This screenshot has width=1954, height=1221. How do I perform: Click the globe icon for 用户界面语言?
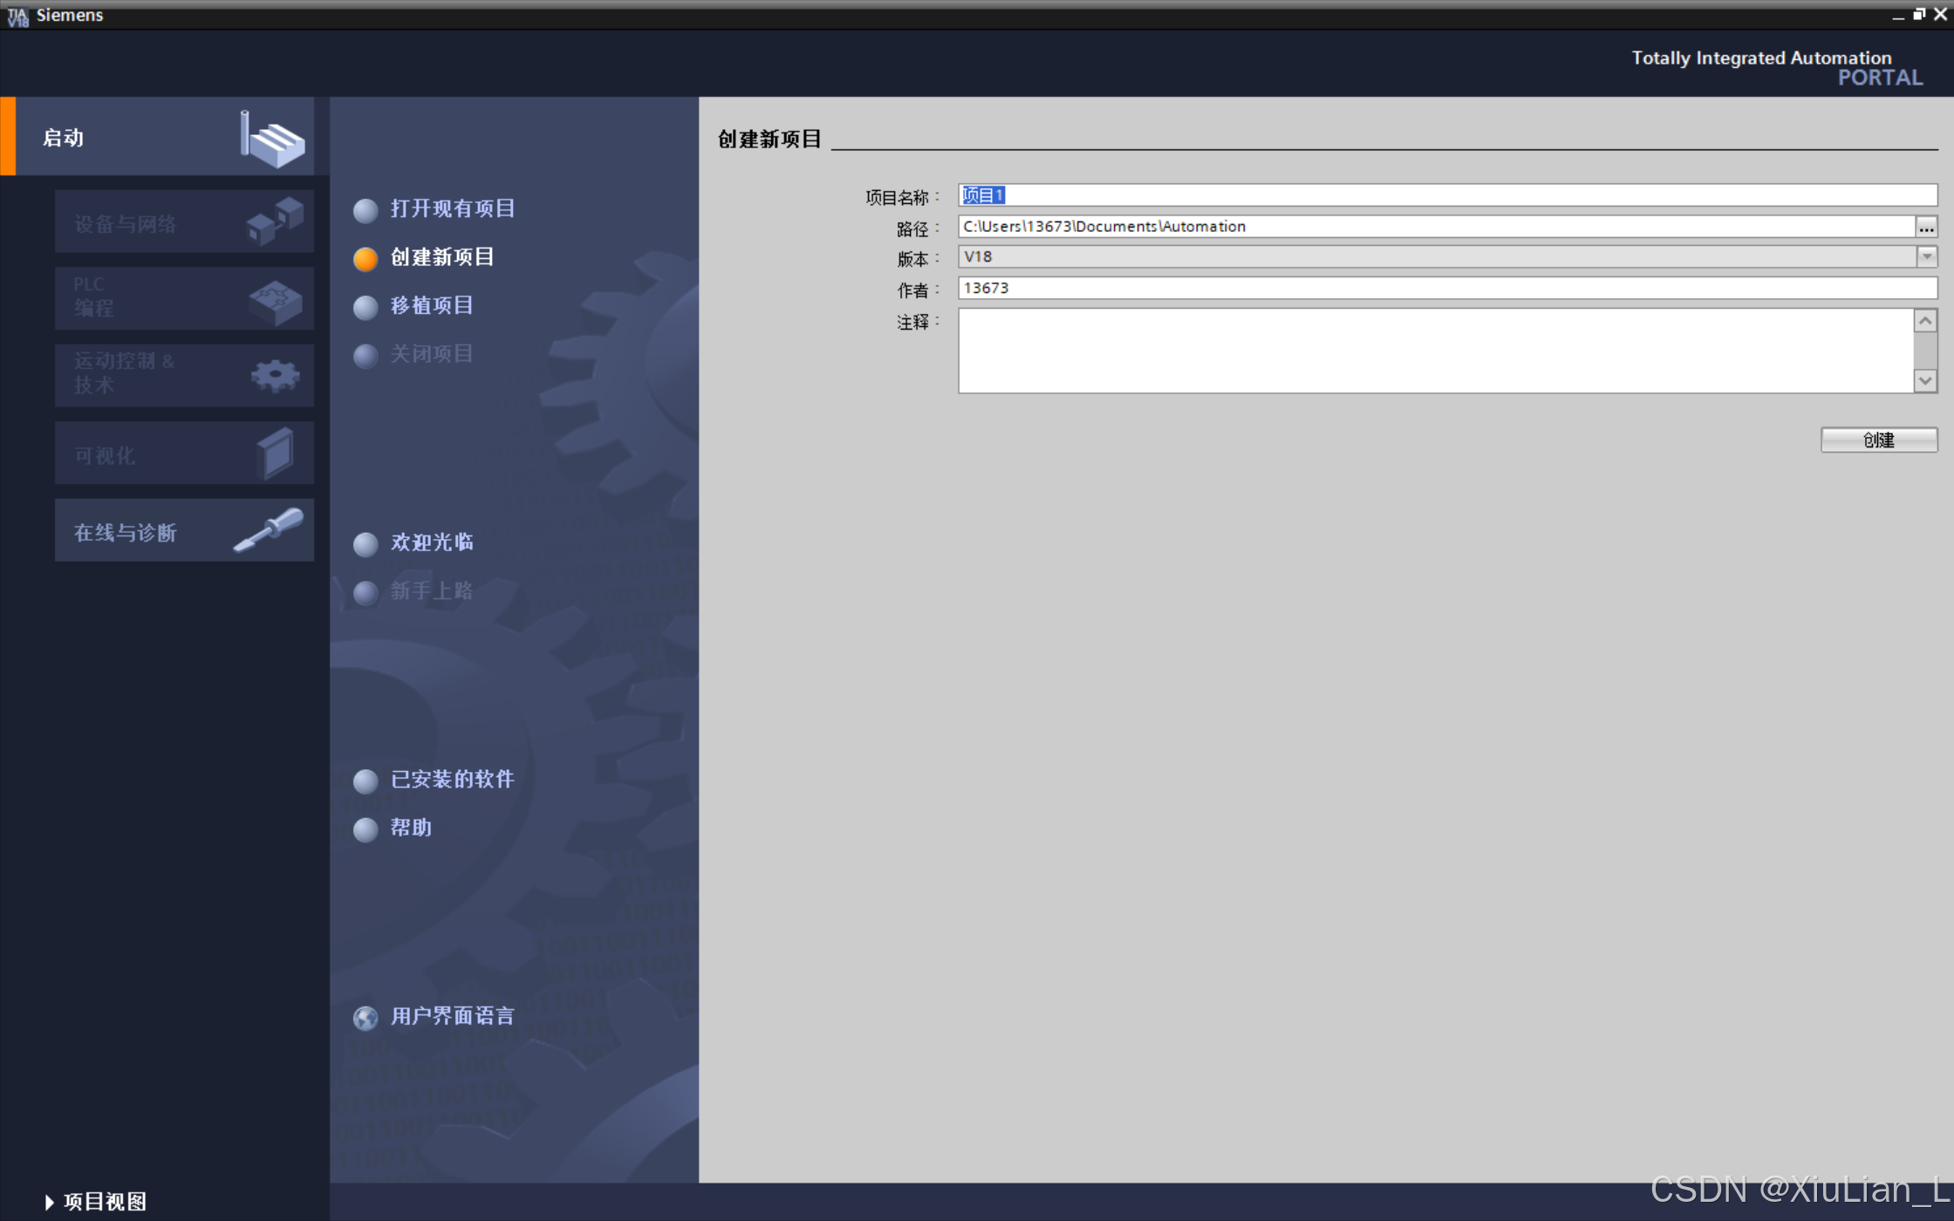coord(366,1017)
